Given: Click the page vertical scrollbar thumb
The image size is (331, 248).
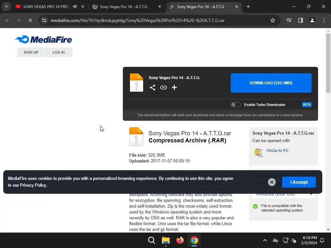Looking at the screenshot, I should click(x=328, y=63).
